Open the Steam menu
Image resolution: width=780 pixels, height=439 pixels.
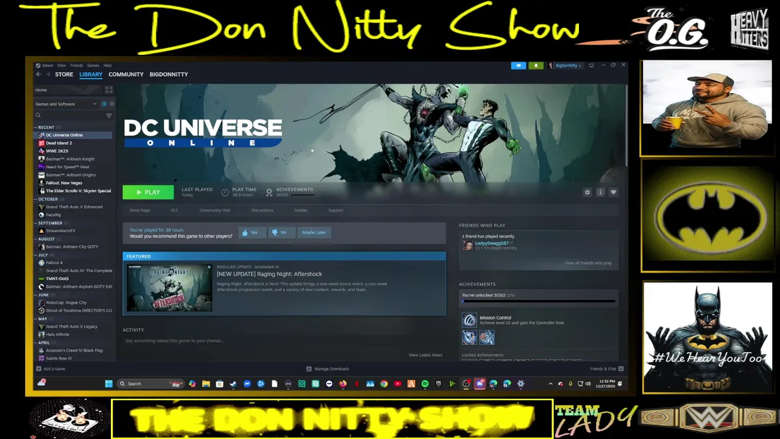pyautogui.click(x=48, y=65)
